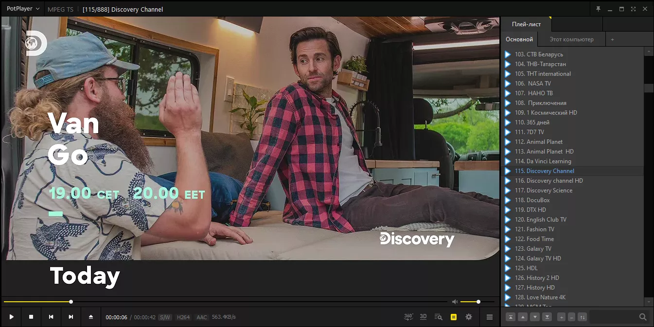This screenshot has height=327, width=654.
Task: Select 128. Love Nature 4K channel
Action: pos(572,297)
